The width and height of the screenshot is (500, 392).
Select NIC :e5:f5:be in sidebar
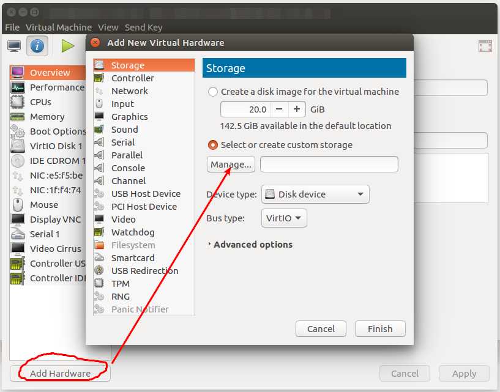tap(48, 176)
